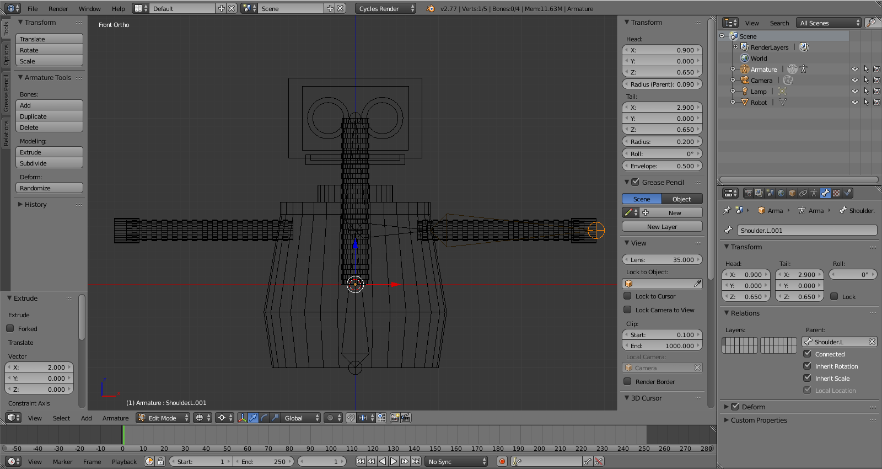The image size is (882, 469).
Task: Uncheck the Connected checkbox
Action: [x=808, y=354]
